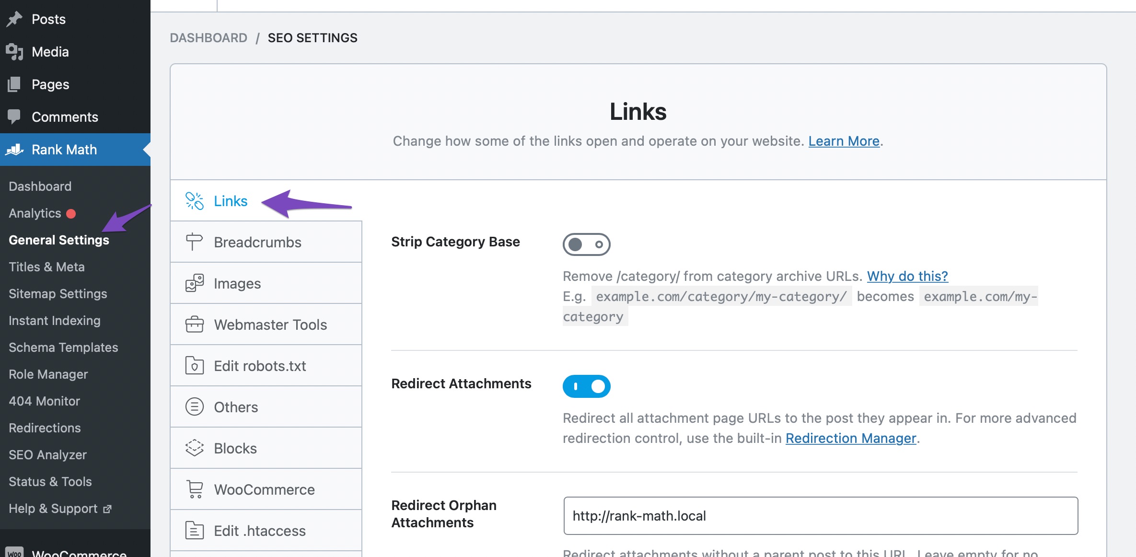Open Help & Support submenu link
Image resolution: width=1136 pixels, height=557 pixels.
60,509
